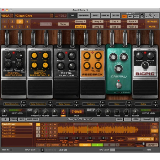Click the Metal Flanger SPEED knob
This screenshot has height=160, width=160.
tap(60, 66)
